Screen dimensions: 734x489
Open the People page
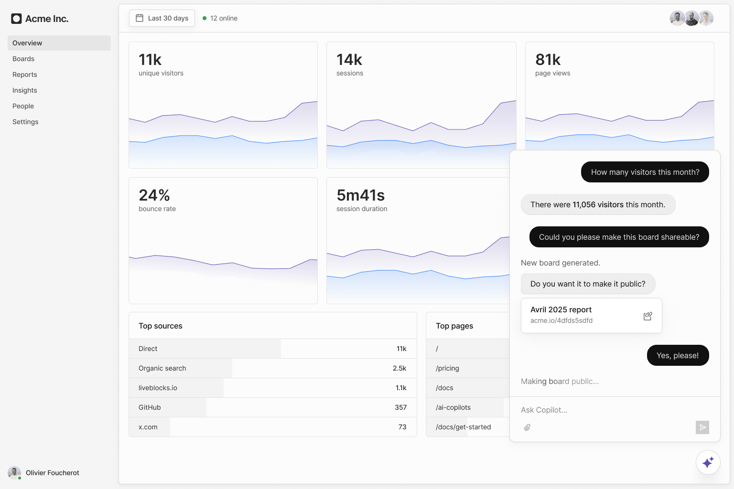click(23, 106)
